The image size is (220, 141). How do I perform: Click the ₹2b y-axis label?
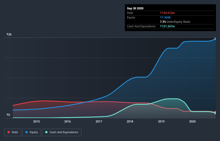pyautogui.click(x=9, y=34)
